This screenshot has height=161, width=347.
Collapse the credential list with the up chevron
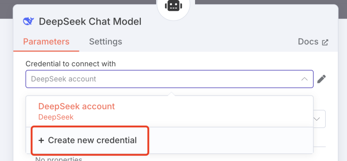coord(304,79)
